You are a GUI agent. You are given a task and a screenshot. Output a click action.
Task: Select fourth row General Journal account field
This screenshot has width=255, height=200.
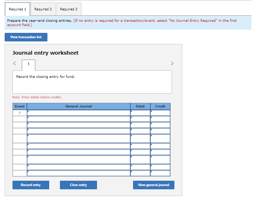(78, 131)
